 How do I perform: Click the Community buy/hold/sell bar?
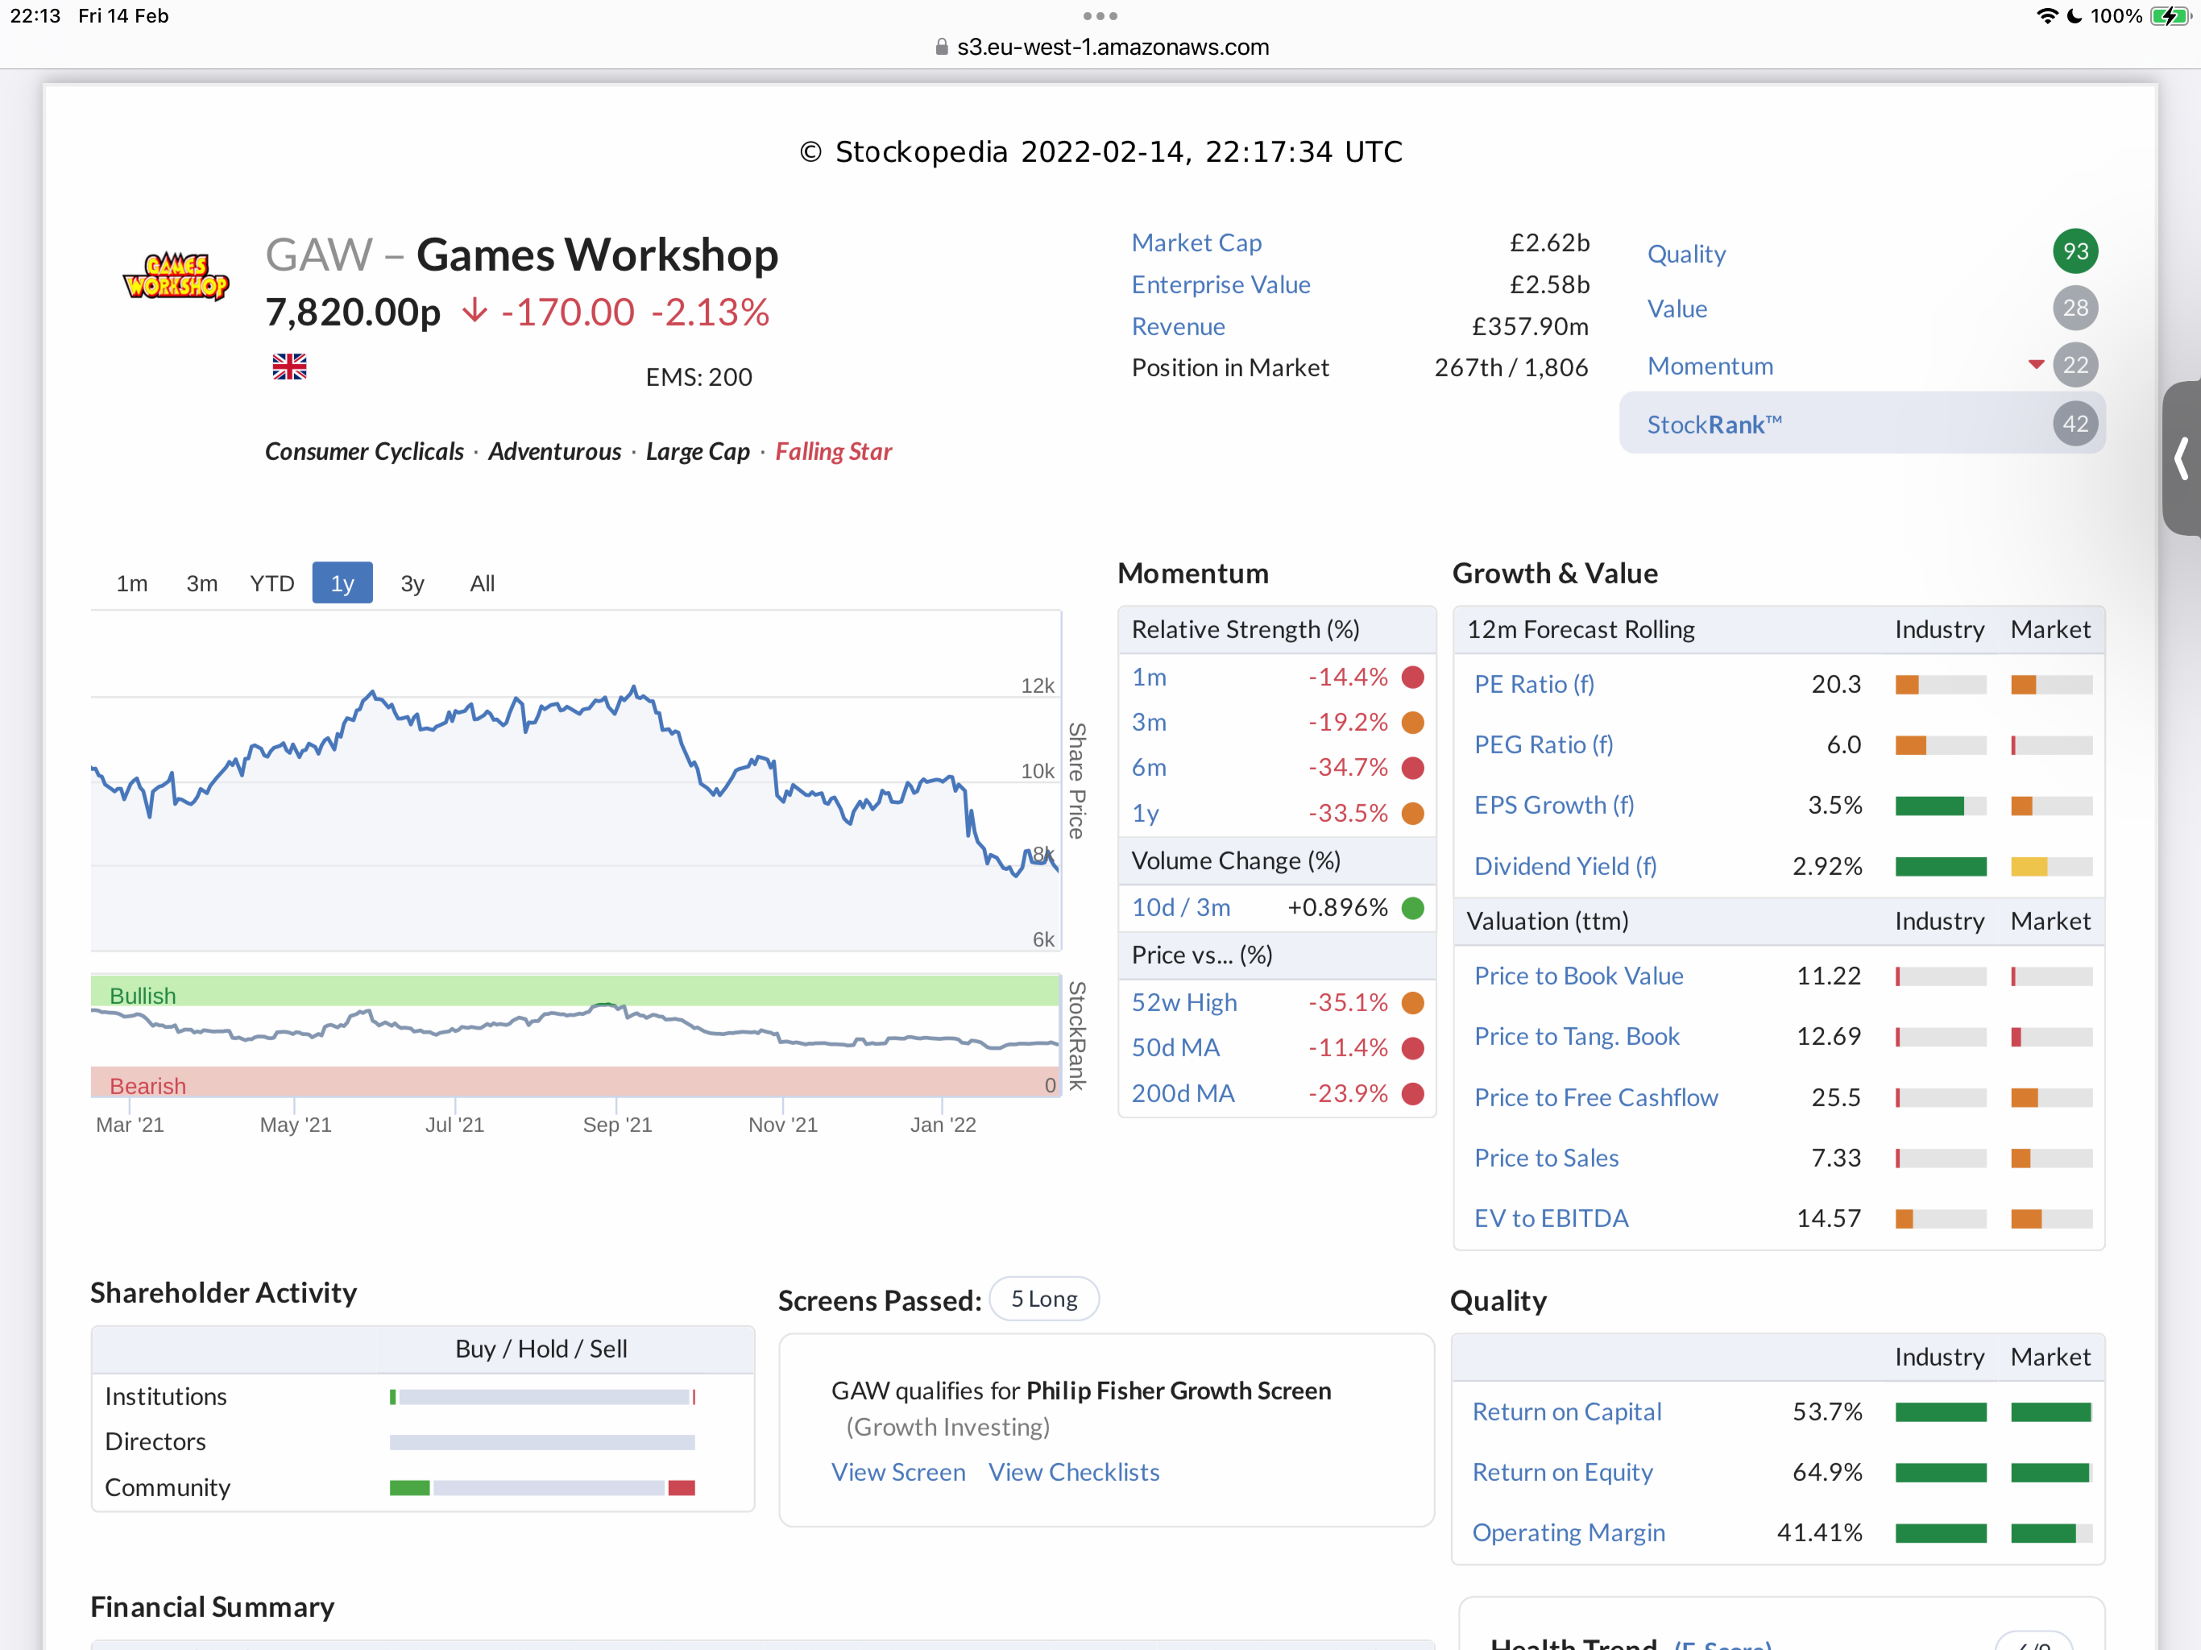[542, 1488]
